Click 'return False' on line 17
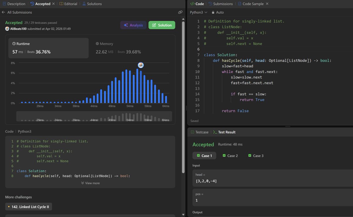The height and width of the screenshot is (217, 353). 235,111
